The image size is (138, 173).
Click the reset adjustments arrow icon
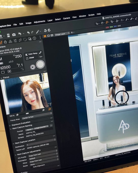pyautogui.click(x=20, y=34)
